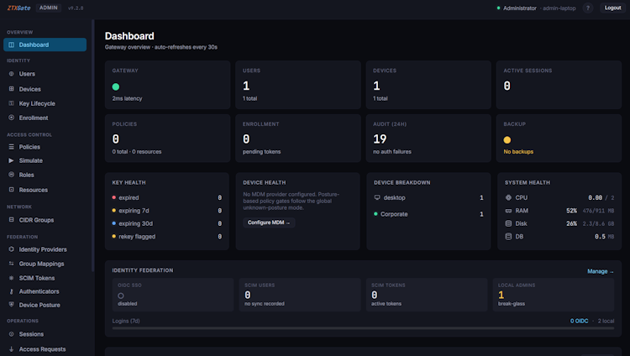Image resolution: width=630 pixels, height=356 pixels.
Task: Click the Logout button
Action: coord(612,8)
